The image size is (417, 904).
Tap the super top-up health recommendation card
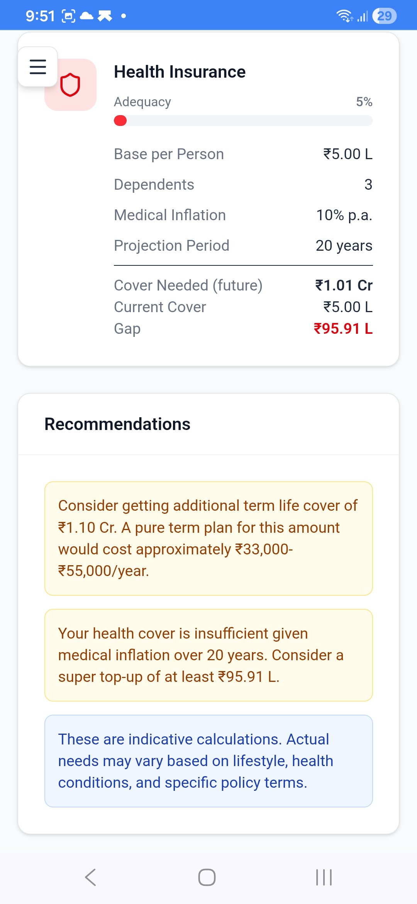(208, 655)
